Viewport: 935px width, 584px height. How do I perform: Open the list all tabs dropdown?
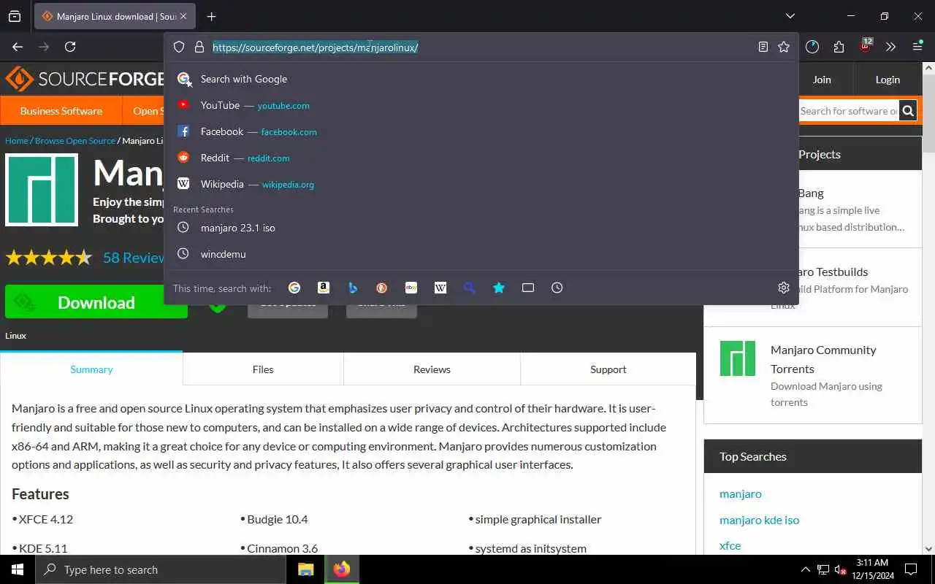(790, 16)
